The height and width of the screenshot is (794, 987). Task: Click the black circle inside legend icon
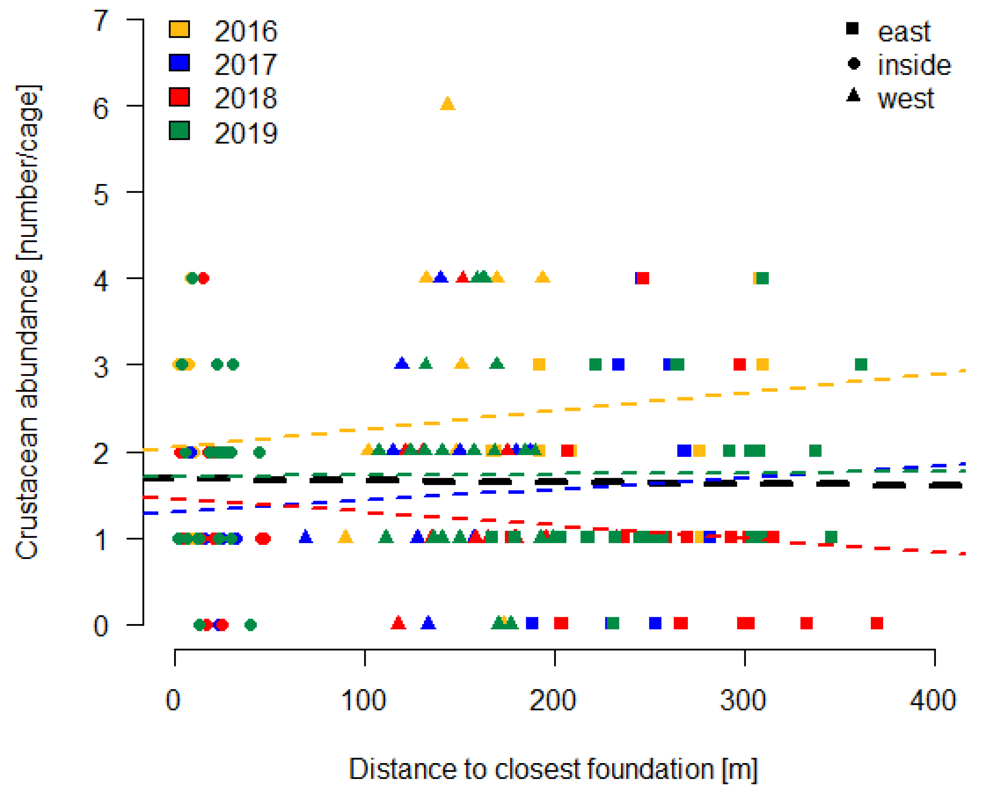click(x=854, y=63)
